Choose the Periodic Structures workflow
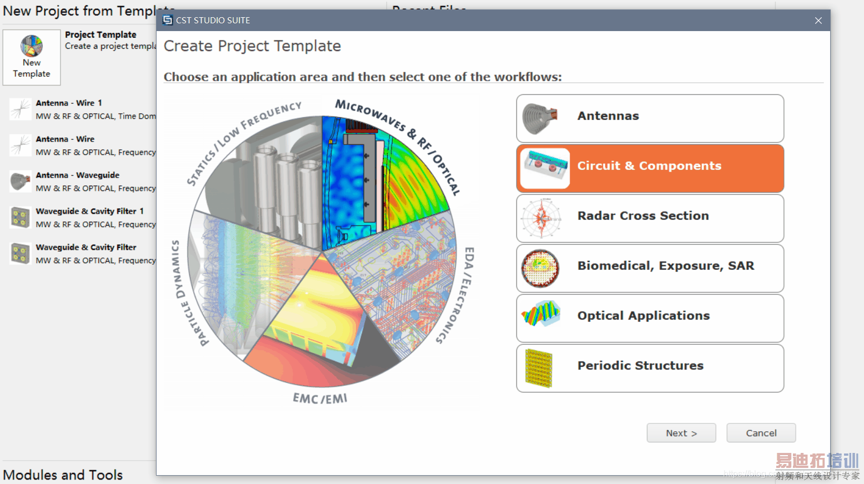Viewport: 864px width, 484px height. point(650,368)
